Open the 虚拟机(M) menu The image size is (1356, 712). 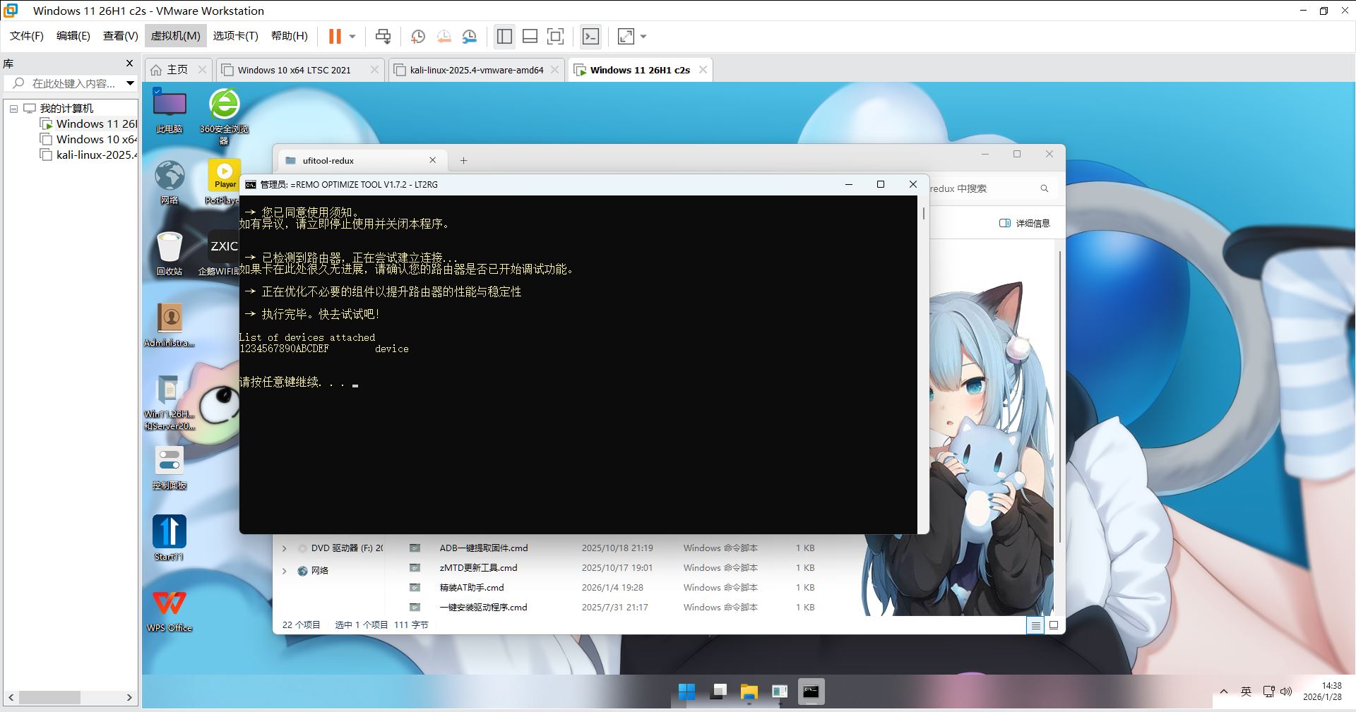pyautogui.click(x=176, y=36)
